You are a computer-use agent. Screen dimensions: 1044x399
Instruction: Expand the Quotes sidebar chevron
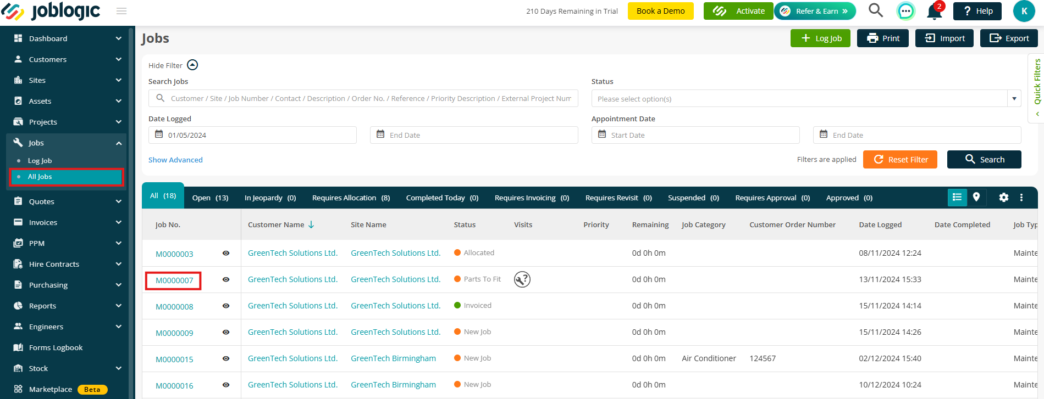pyautogui.click(x=119, y=201)
